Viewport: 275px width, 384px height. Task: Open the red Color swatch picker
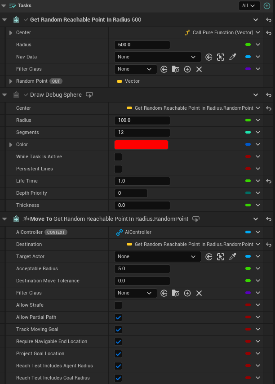141,144
